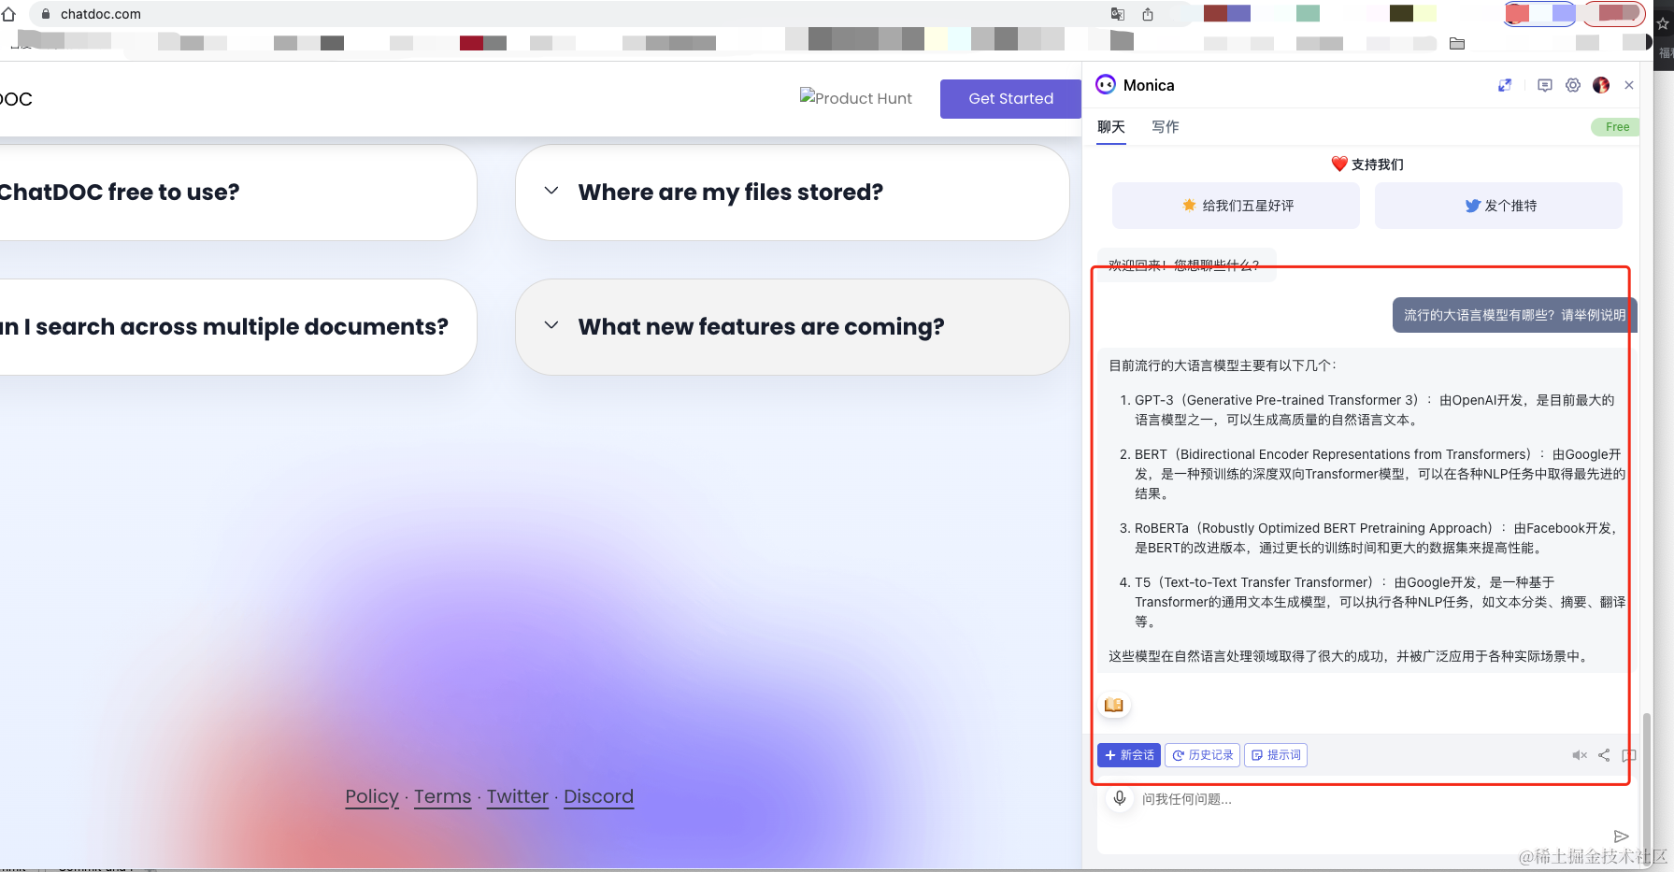Open the Twitter footer link
Screen dimensions: 1674x872
pyautogui.click(x=518, y=796)
